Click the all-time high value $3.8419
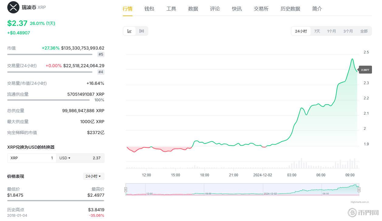Screen dimensions: 382x221 coord(96,210)
